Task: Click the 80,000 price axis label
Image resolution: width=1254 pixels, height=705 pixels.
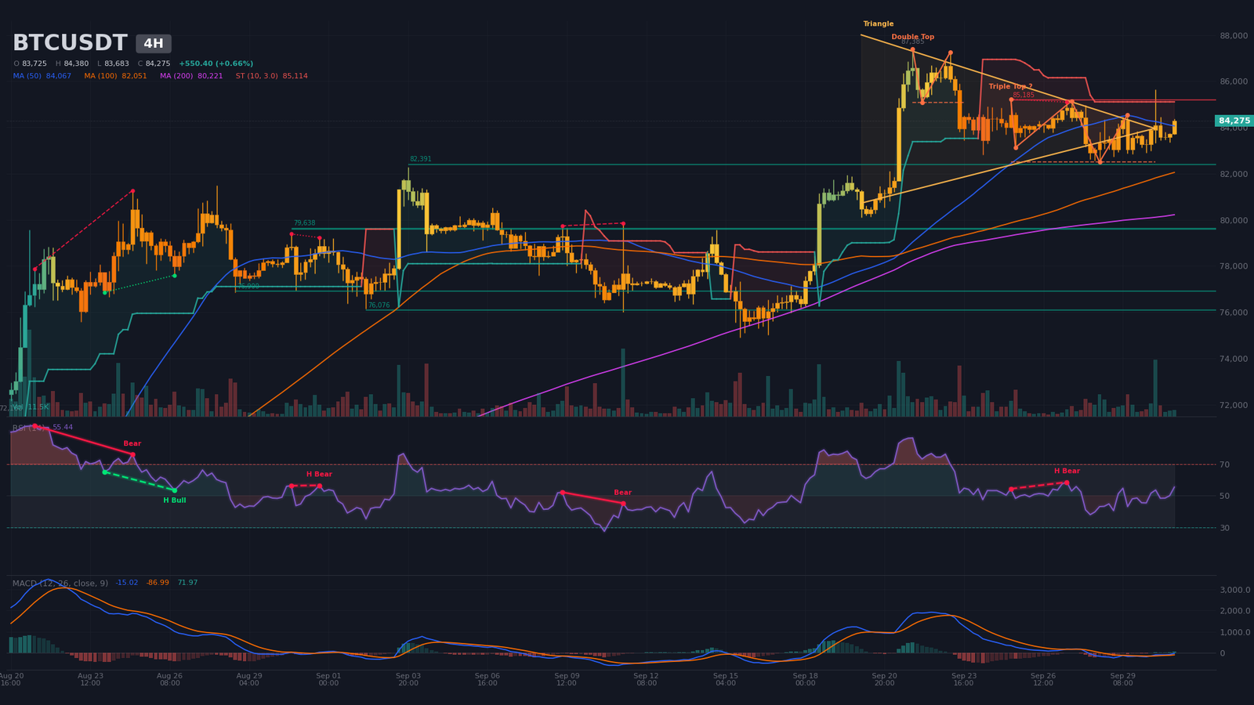Action: tap(1234, 220)
